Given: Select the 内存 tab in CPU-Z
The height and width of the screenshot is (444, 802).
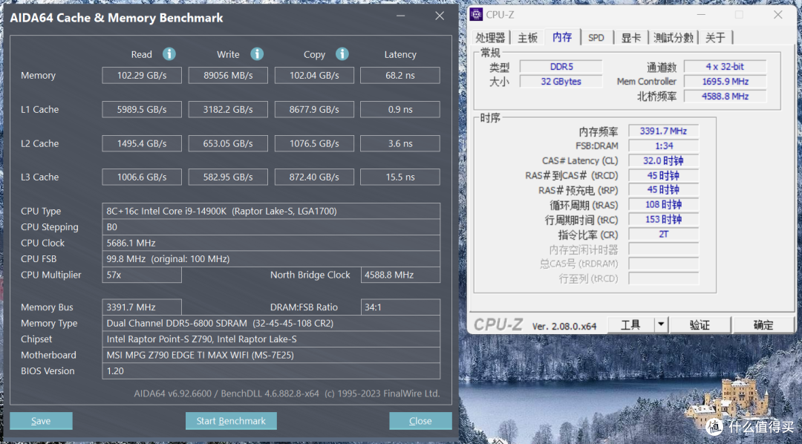Looking at the screenshot, I should point(562,37).
